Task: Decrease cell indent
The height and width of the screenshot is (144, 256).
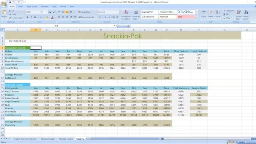Action: [x=71, y=17]
